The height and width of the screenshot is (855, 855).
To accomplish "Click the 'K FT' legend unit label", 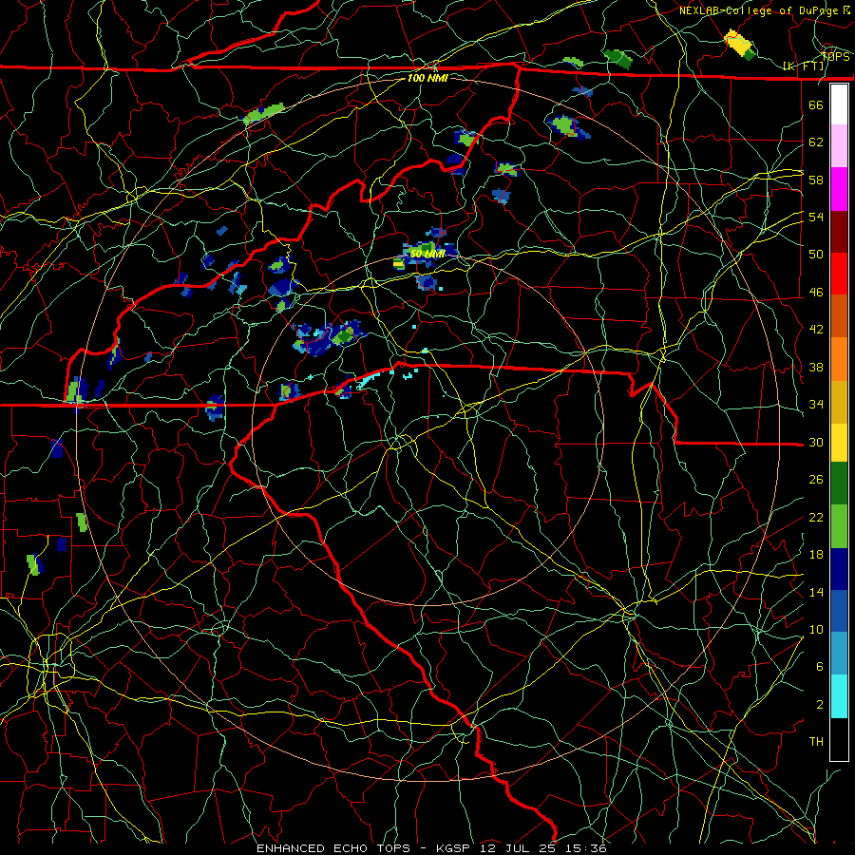I will (804, 66).
